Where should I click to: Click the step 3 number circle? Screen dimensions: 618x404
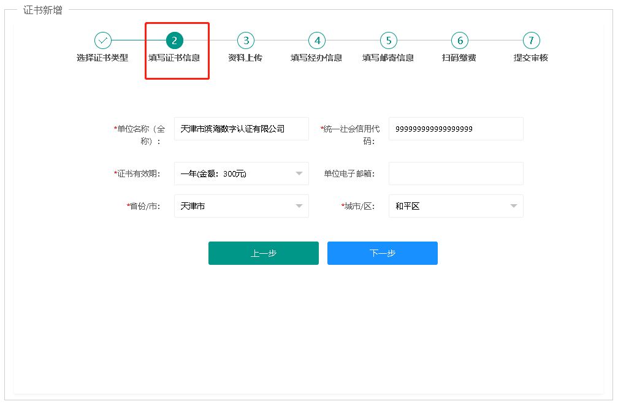pyautogui.click(x=246, y=40)
